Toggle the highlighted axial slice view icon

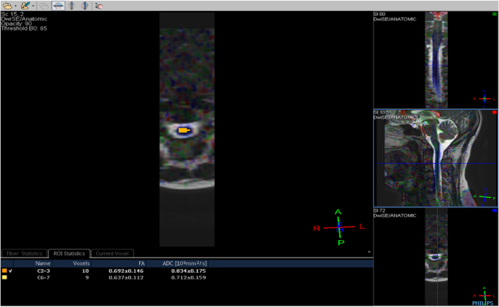(x=58, y=5)
